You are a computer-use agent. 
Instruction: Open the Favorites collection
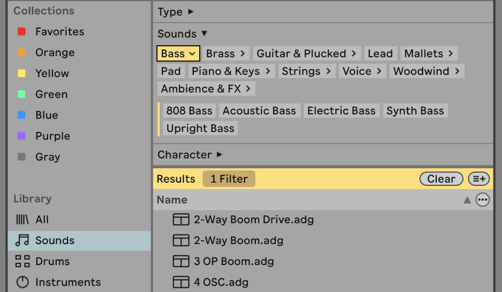59,32
